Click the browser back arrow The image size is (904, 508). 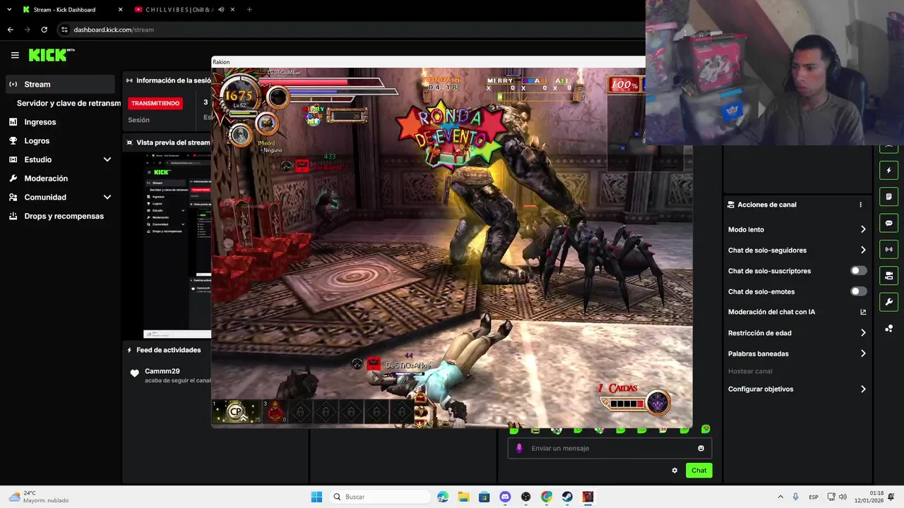10,30
